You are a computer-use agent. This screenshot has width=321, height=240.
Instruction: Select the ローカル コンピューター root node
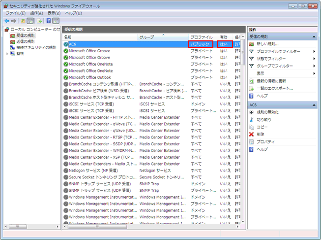(35, 30)
